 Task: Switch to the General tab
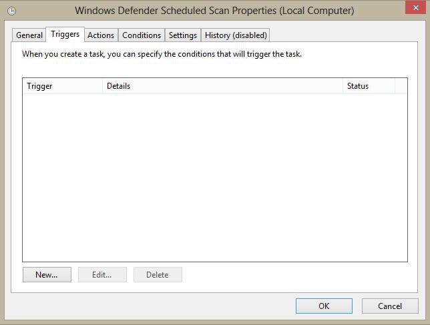tap(29, 35)
